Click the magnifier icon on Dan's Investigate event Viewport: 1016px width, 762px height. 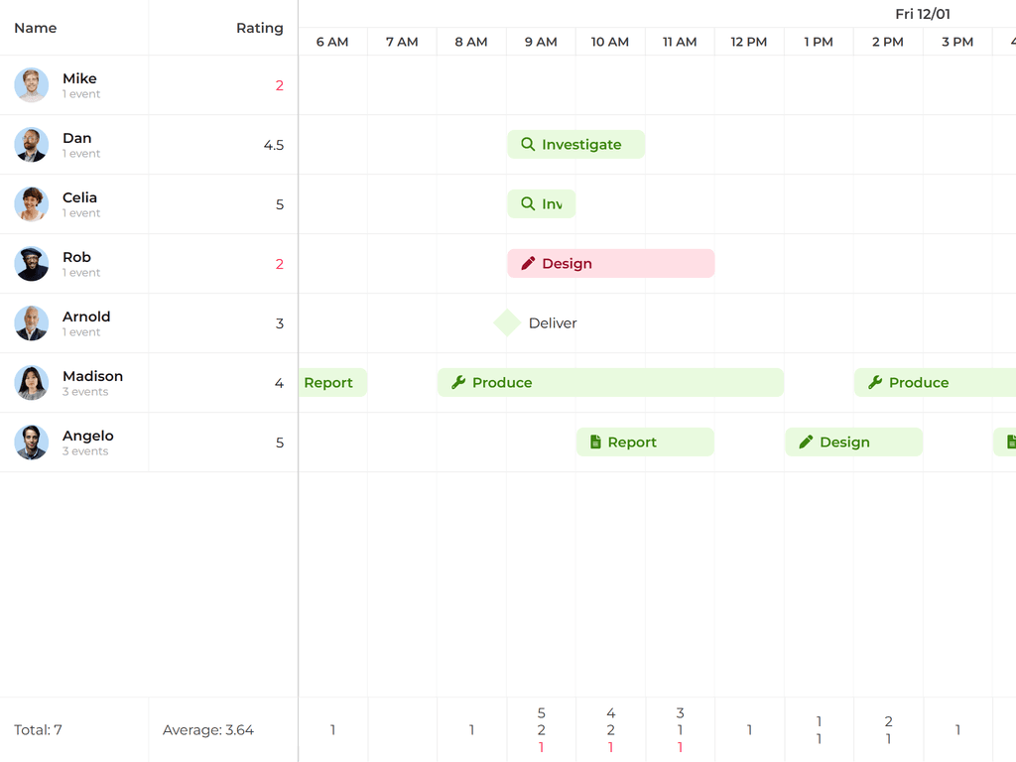point(528,145)
